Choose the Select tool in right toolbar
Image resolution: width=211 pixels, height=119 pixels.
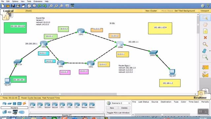[205, 18]
